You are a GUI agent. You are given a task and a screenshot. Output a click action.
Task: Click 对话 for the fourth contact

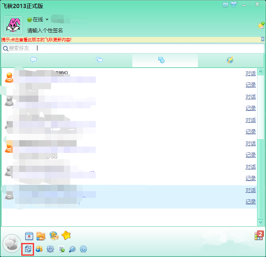coord(251,144)
